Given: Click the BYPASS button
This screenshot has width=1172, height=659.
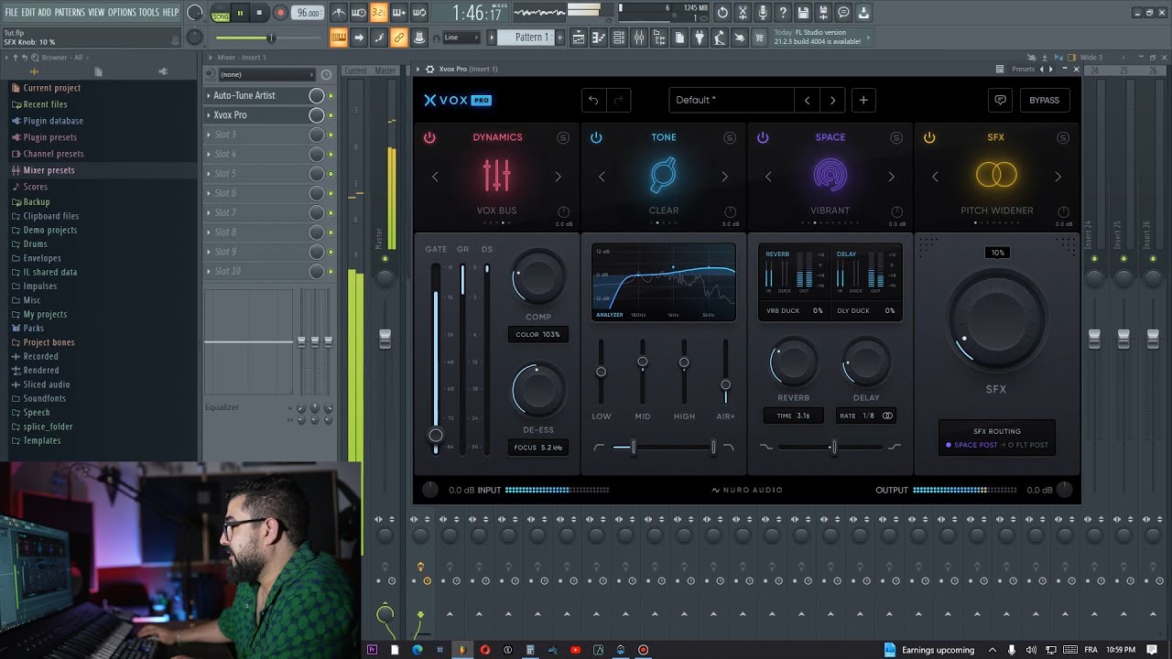Looking at the screenshot, I should pos(1044,100).
